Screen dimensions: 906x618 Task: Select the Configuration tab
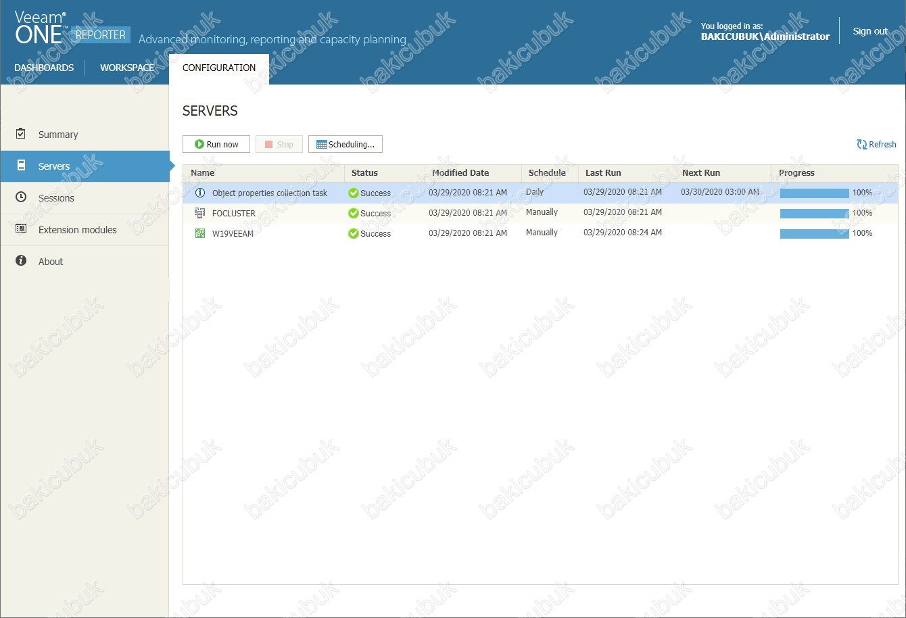coord(219,68)
